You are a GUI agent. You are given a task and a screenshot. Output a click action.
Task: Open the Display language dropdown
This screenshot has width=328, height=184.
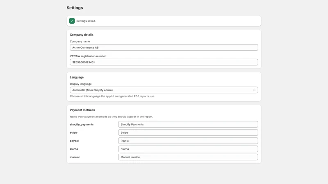[164, 90]
